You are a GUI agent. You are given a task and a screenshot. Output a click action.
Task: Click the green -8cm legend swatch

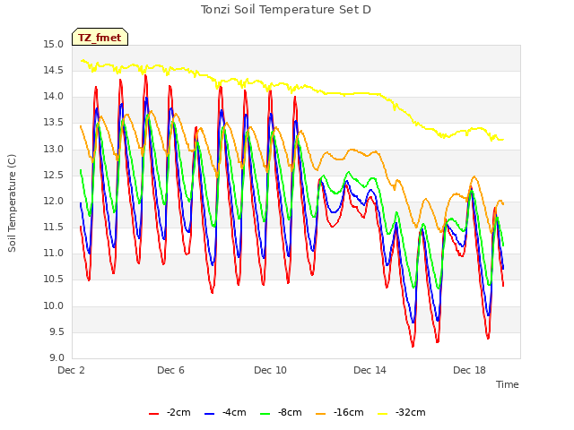tap(265, 414)
